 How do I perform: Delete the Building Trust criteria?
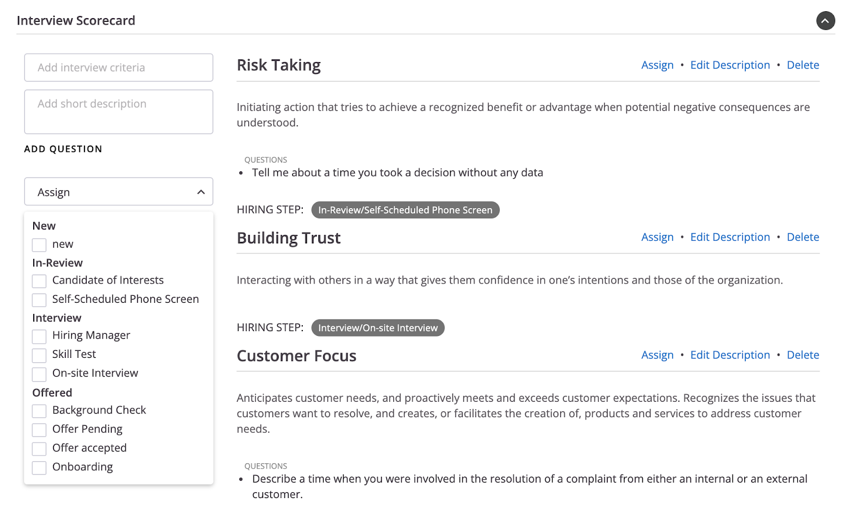(802, 237)
